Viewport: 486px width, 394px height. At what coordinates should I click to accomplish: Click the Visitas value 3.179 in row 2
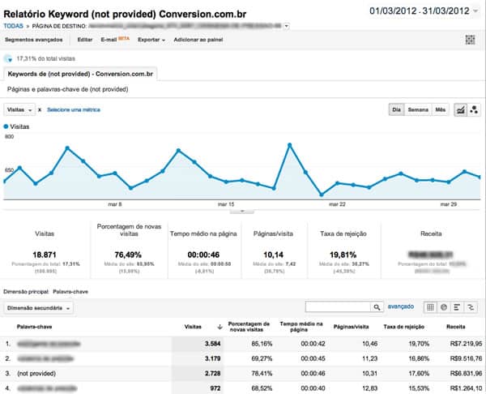point(212,358)
